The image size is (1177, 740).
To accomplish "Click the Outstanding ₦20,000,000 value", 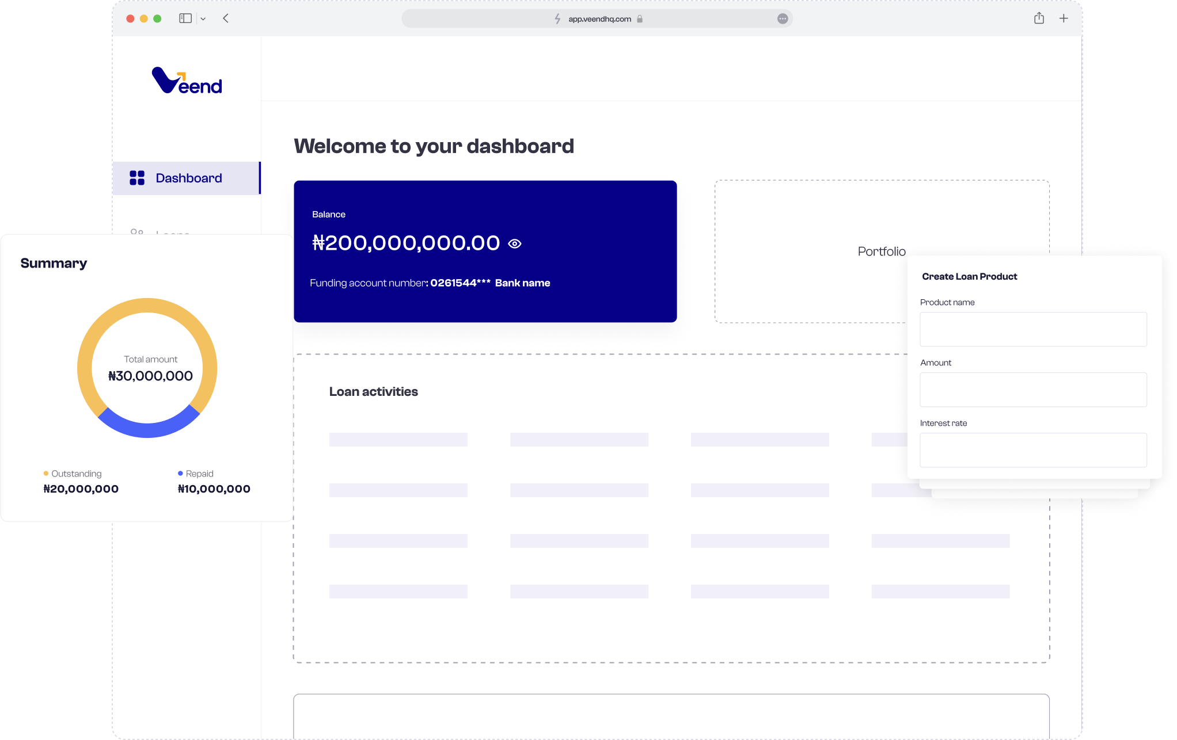I will pyautogui.click(x=81, y=489).
